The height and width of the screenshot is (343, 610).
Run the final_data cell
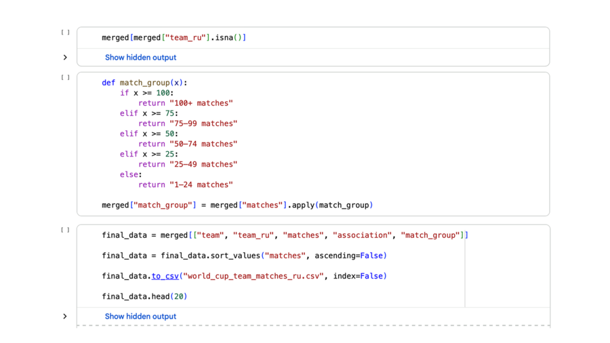coord(65,230)
